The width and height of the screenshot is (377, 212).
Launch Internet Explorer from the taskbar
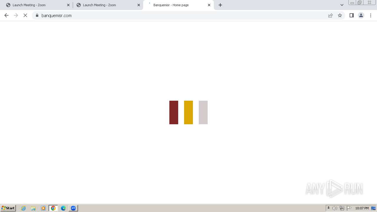tap(24, 208)
